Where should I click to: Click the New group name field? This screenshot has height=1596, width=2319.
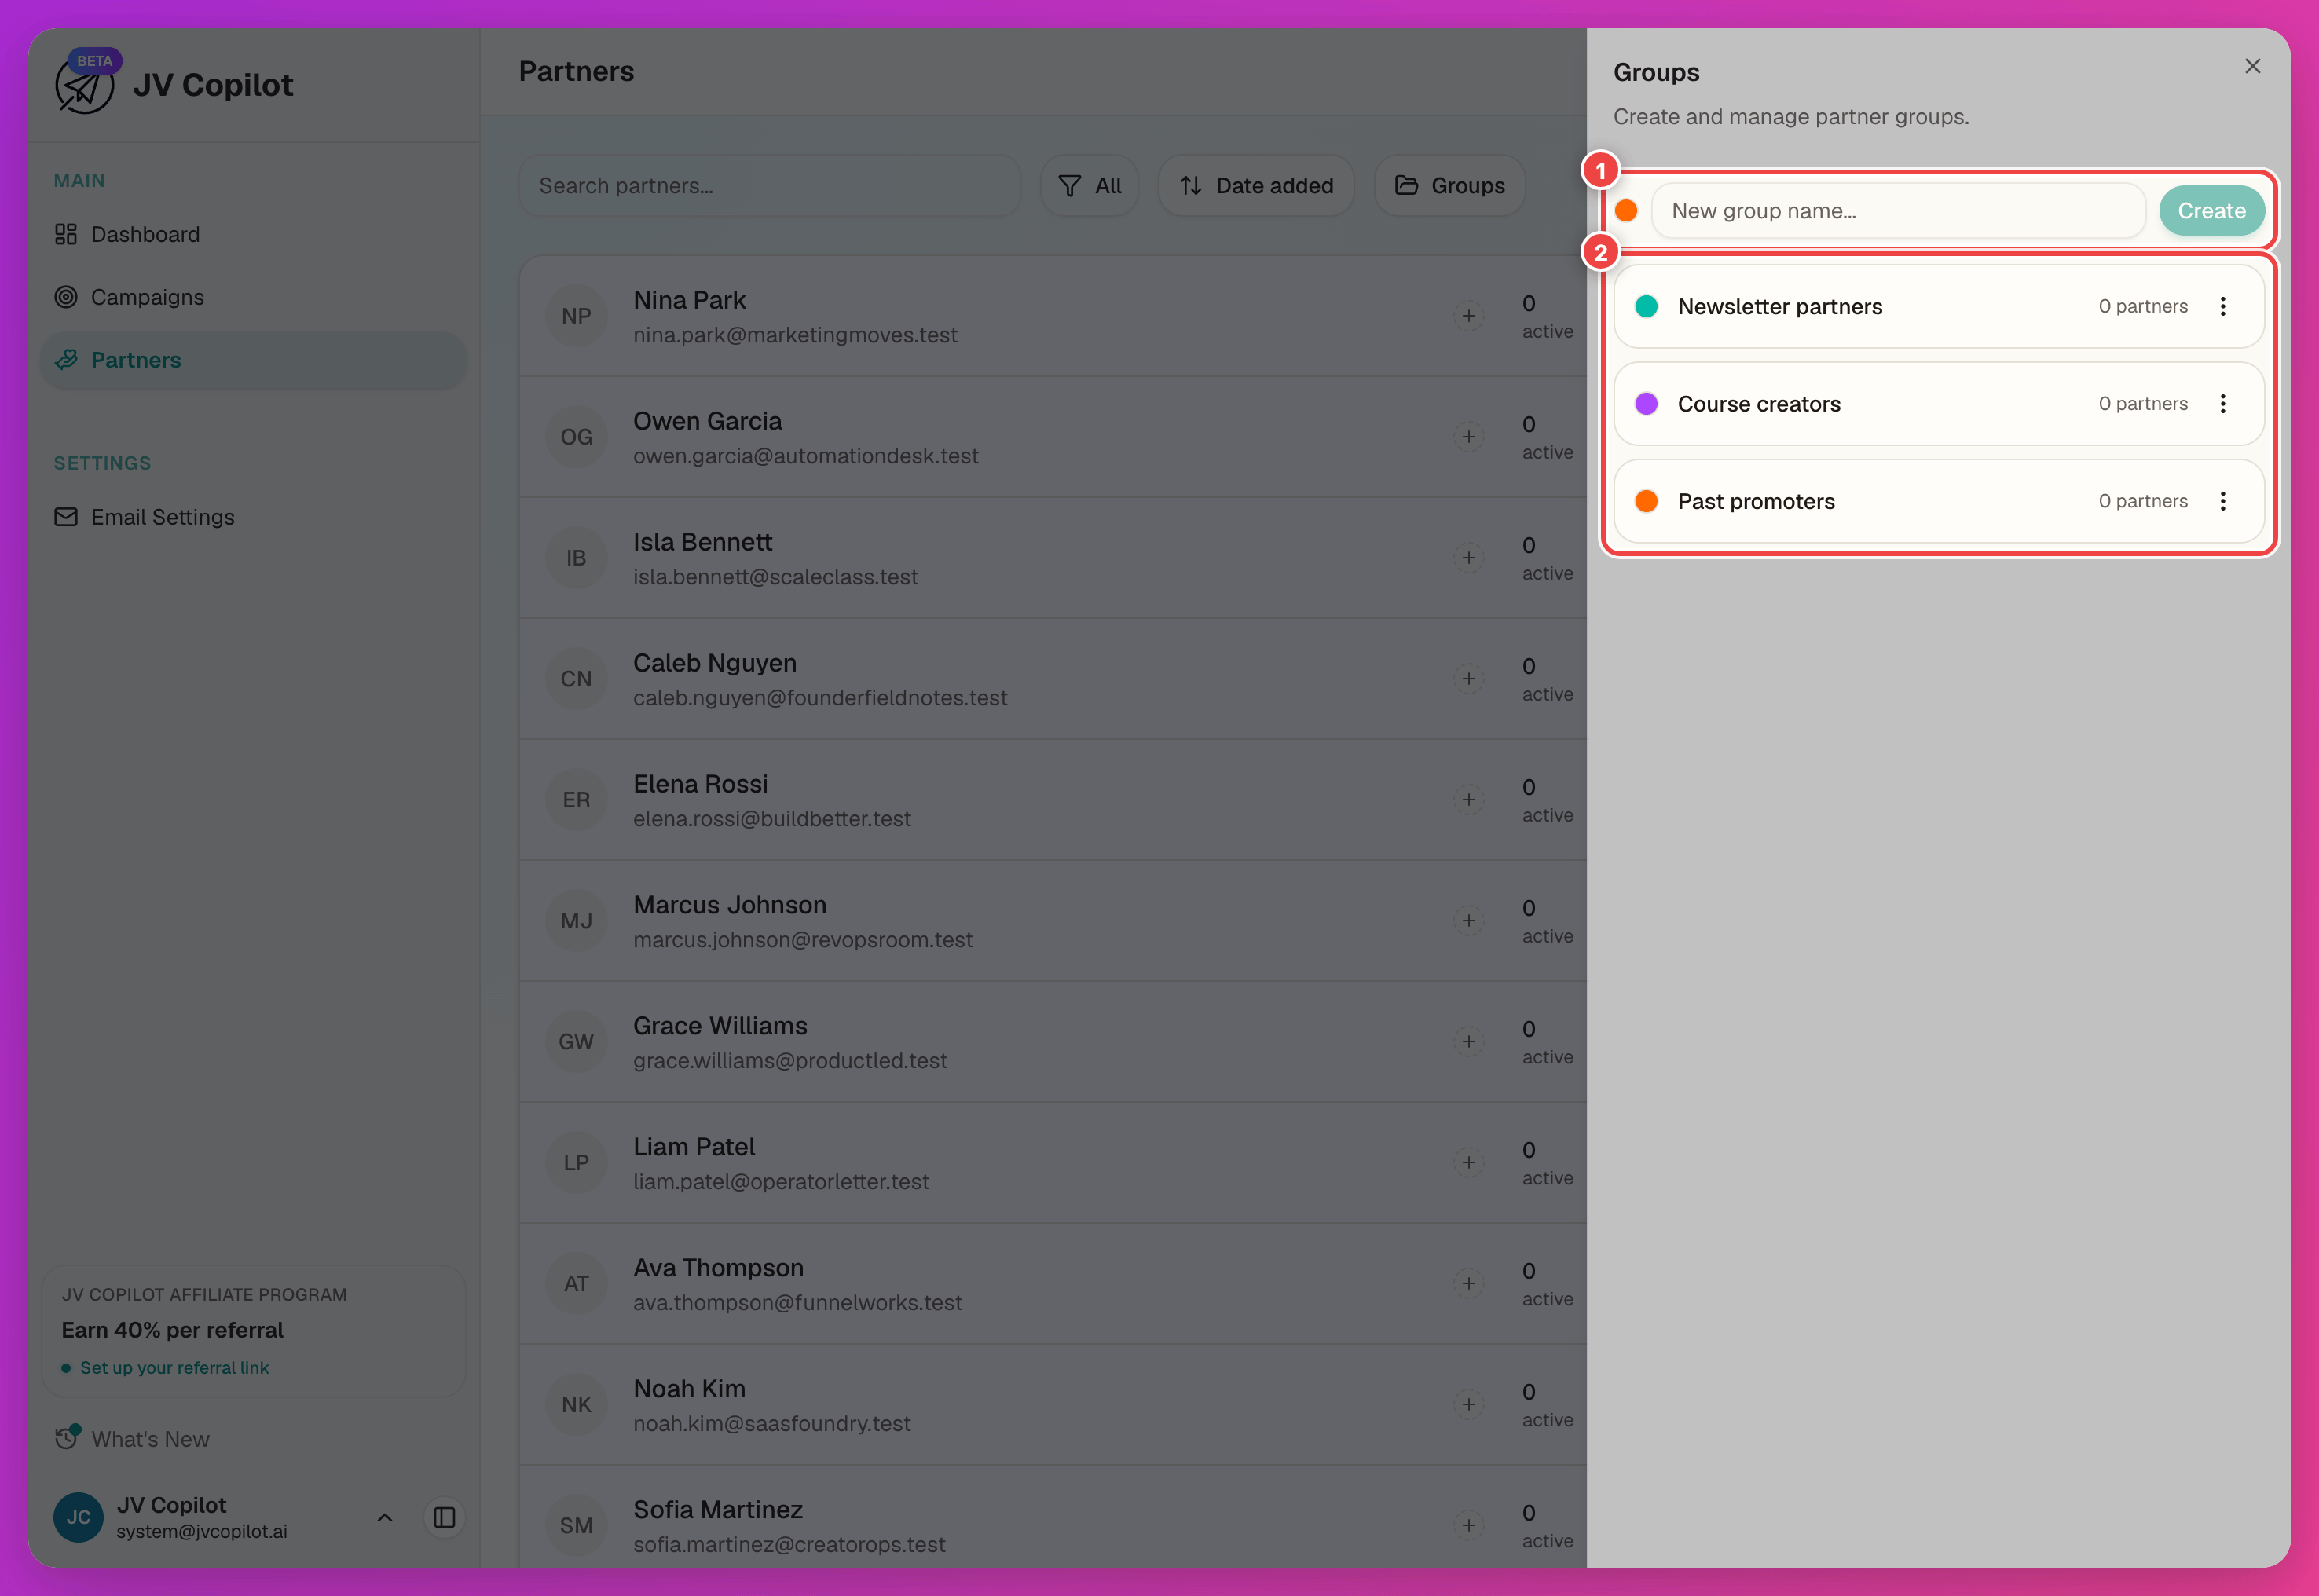point(1898,211)
